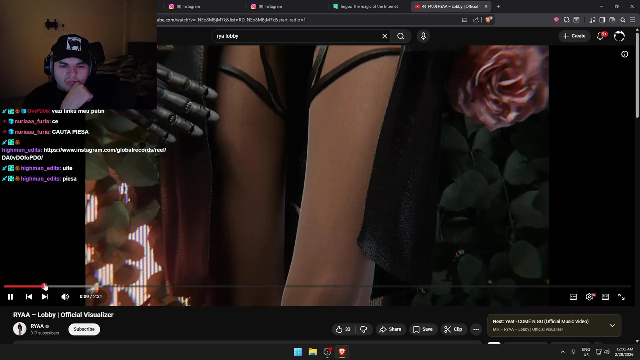Show video info card icon

(624, 54)
